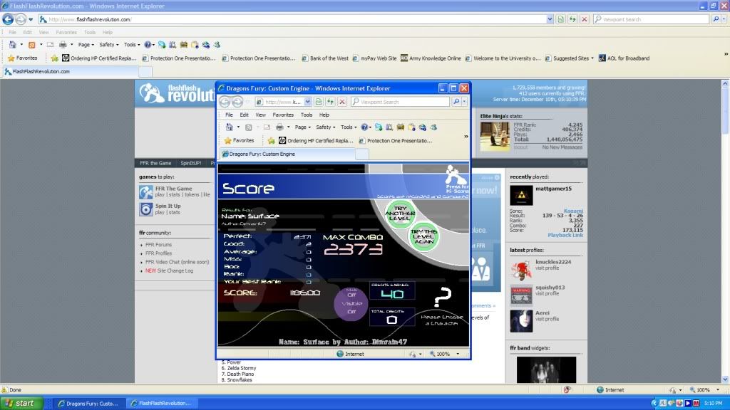Click the red stop icon in main browser
Viewport: 730px width, 410px height.
coord(585,19)
